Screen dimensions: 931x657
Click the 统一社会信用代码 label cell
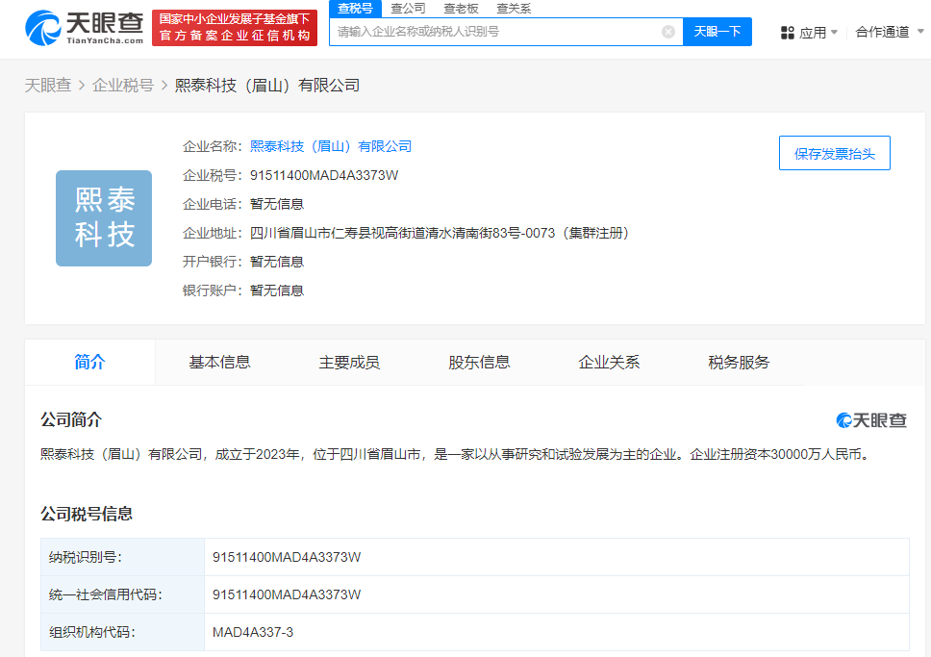coord(122,594)
